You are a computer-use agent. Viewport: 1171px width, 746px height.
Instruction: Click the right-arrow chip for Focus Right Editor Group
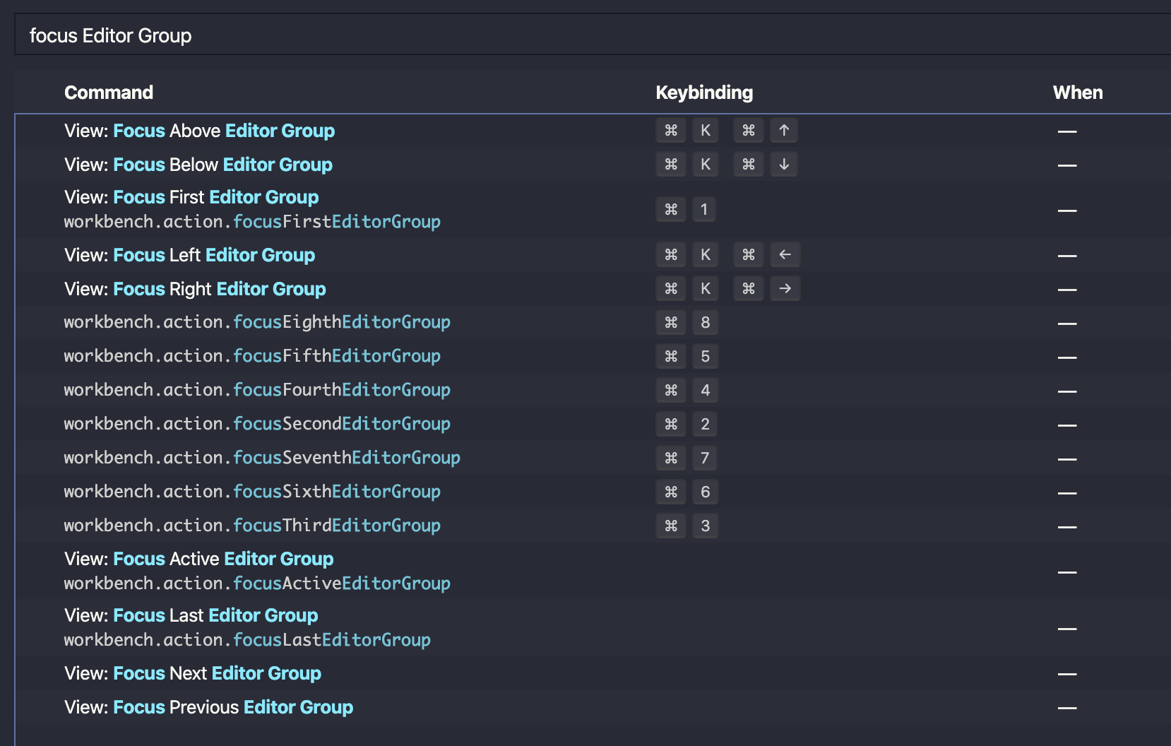785,288
